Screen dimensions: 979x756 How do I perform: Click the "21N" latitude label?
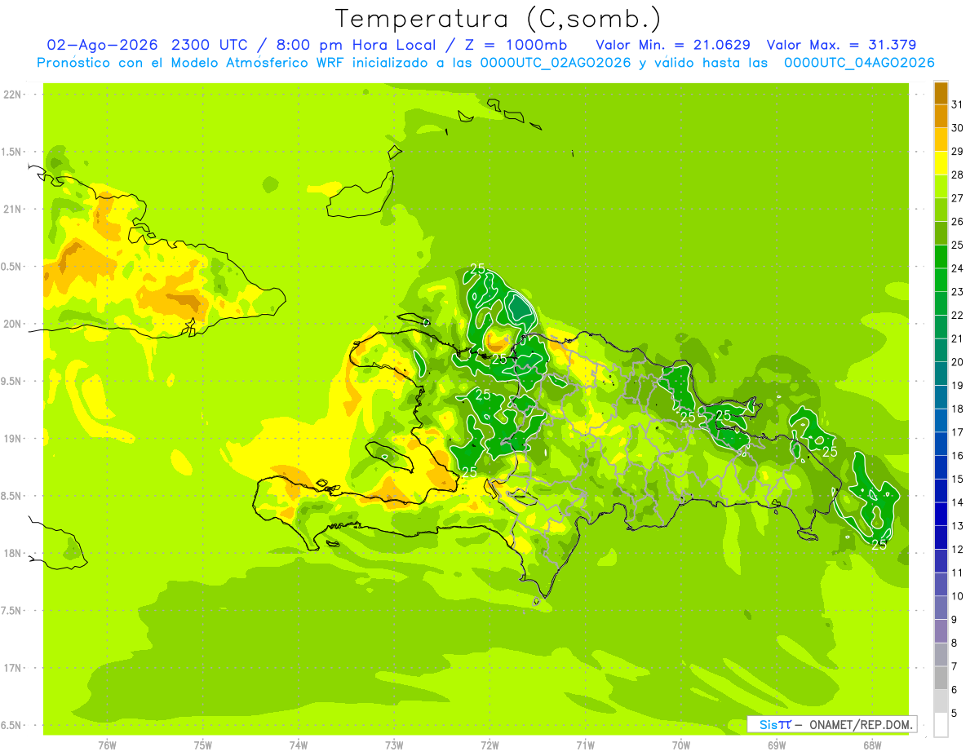14,210
